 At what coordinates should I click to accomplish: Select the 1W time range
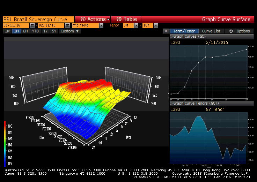coord(7,31)
